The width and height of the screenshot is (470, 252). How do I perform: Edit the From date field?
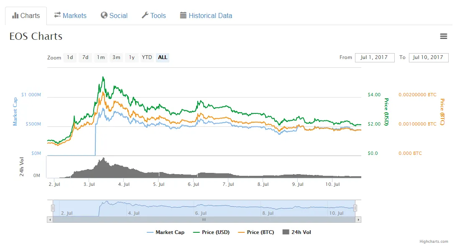[375, 58]
